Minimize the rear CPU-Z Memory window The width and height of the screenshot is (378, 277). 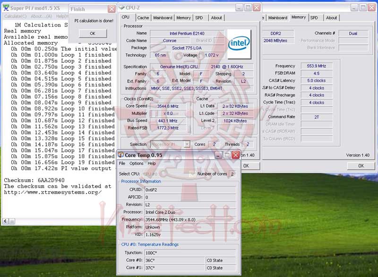(354, 8)
